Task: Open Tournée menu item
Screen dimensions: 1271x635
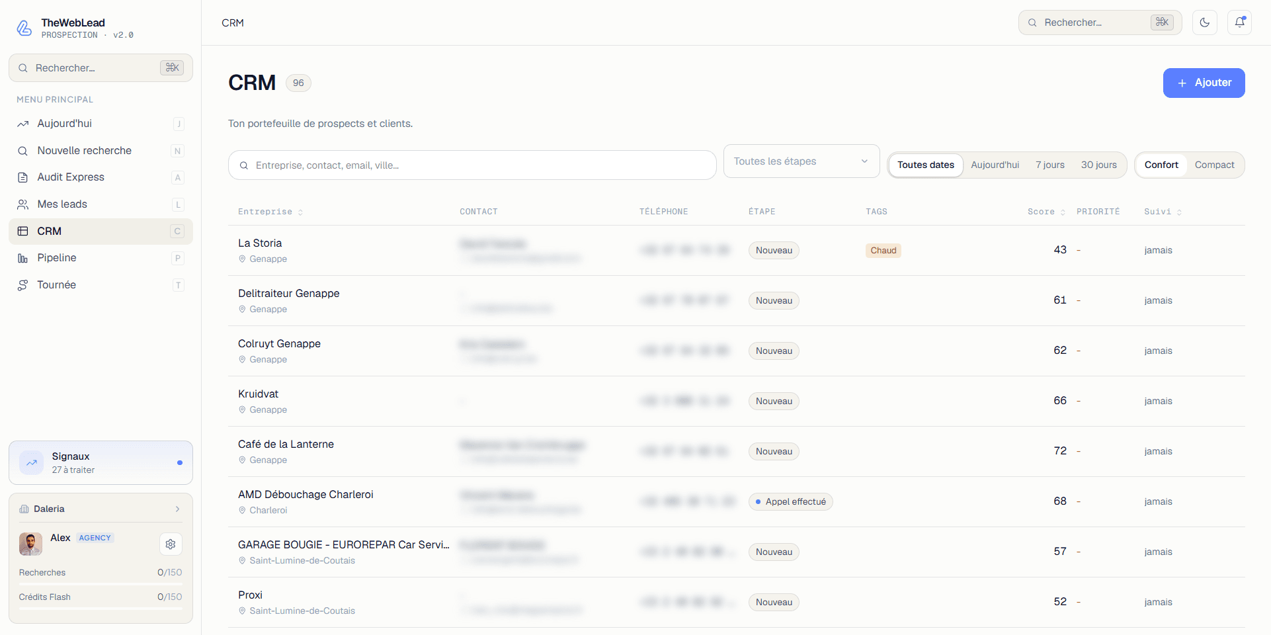Action: 101,285
